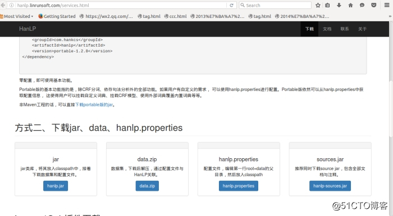Image resolution: width=393 pixels, height=216 pixels.
Task: Open Most Visited bookmarks dropdown
Action: (16, 16)
